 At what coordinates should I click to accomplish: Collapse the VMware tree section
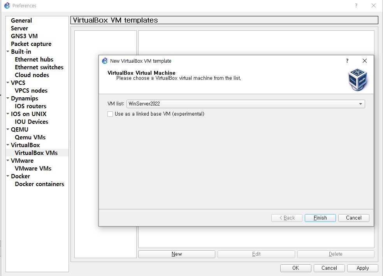point(8,160)
